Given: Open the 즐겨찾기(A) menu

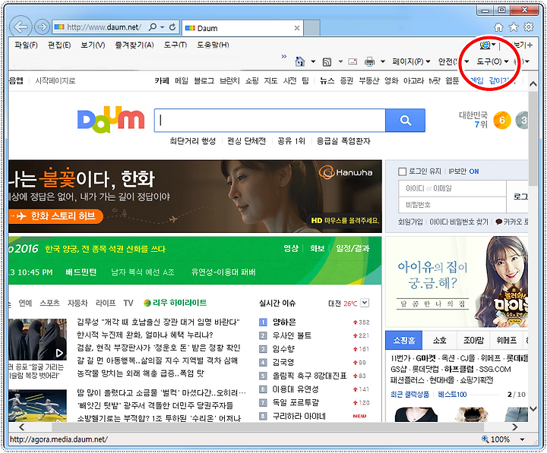Looking at the screenshot, I should (134, 45).
